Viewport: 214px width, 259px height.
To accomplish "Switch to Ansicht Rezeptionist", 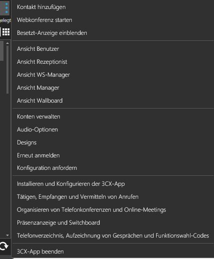I will 113,62.
